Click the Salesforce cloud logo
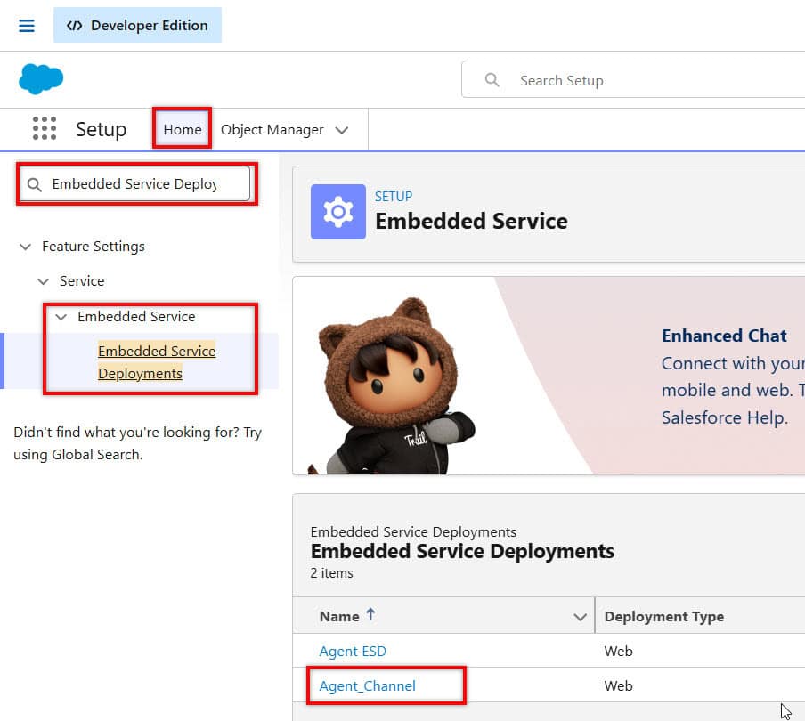805x721 pixels. point(41,79)
